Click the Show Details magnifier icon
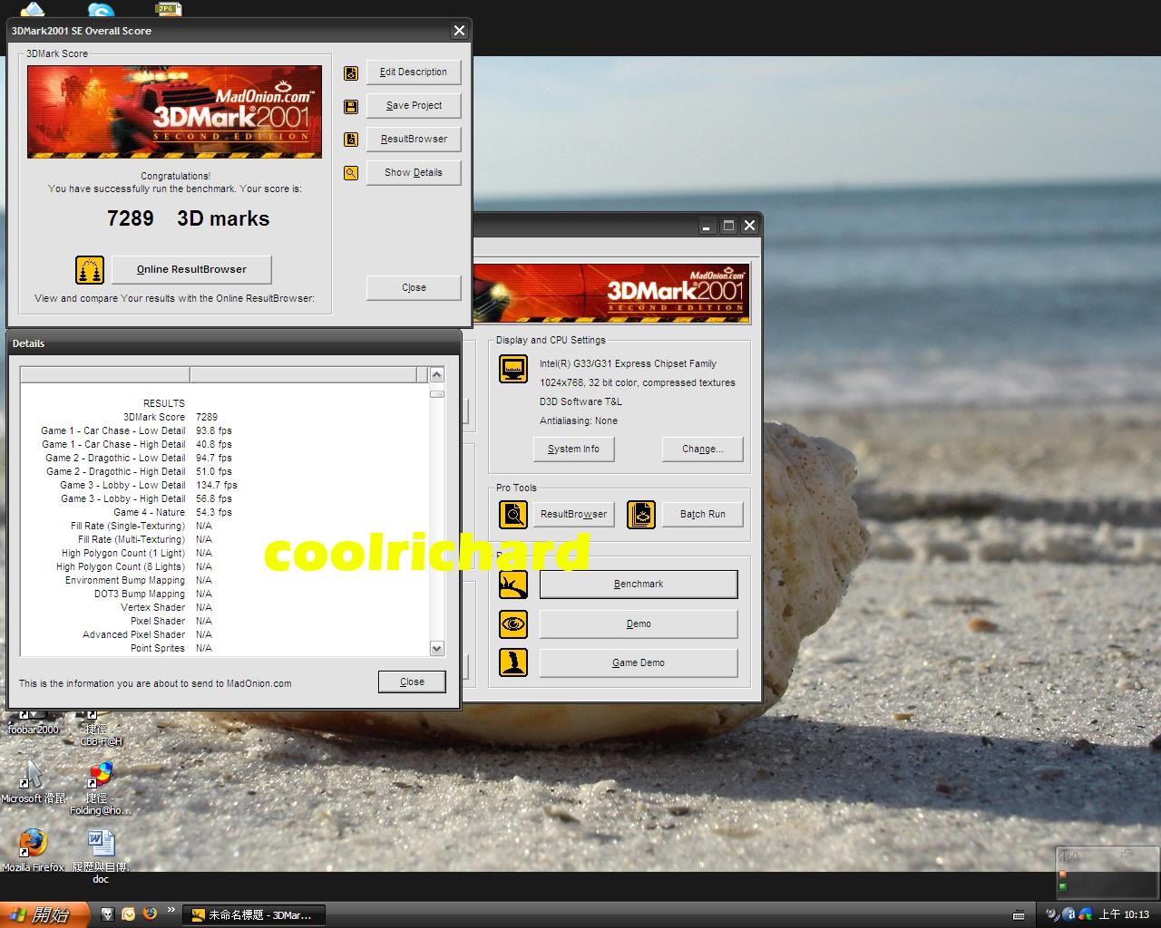 (x=351, y=173)
